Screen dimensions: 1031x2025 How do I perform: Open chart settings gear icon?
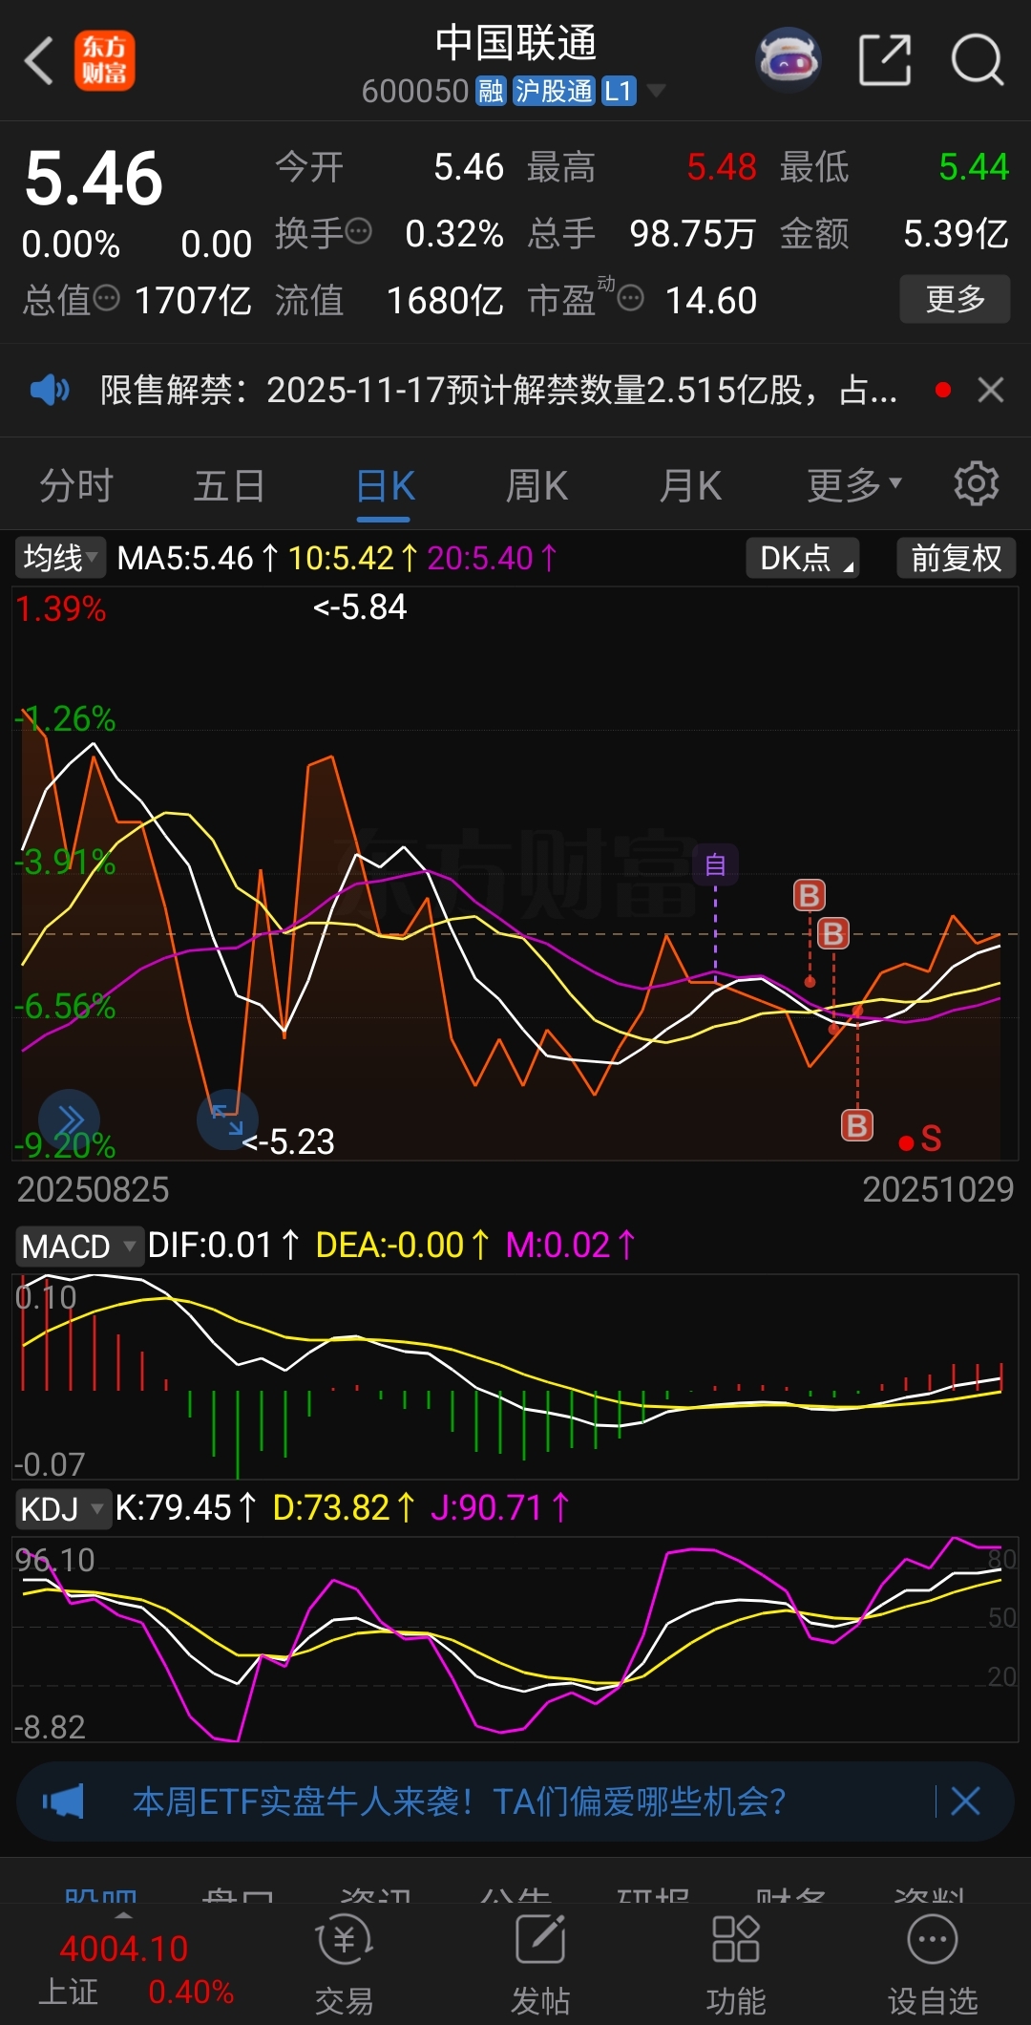coord(976,483)
